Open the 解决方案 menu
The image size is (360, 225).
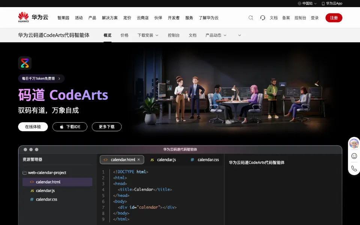(x=110, y=18)
